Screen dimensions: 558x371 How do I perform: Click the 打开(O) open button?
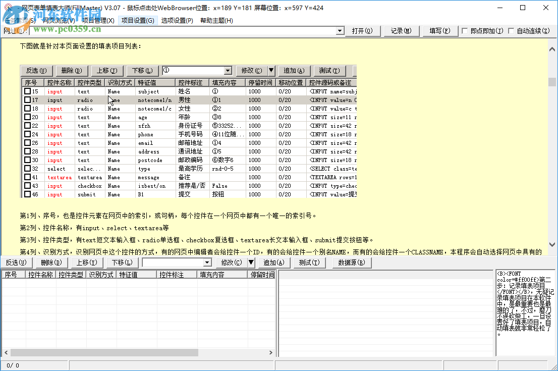click(x=363, y=31)
